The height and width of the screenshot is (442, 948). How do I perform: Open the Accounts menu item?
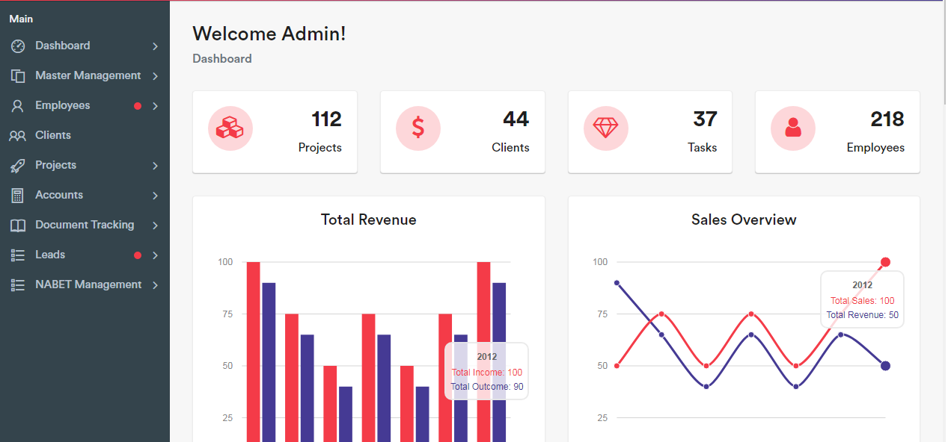click(59, 195)
